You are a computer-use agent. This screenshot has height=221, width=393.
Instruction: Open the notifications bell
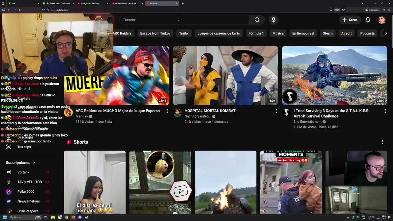[368, 20]
